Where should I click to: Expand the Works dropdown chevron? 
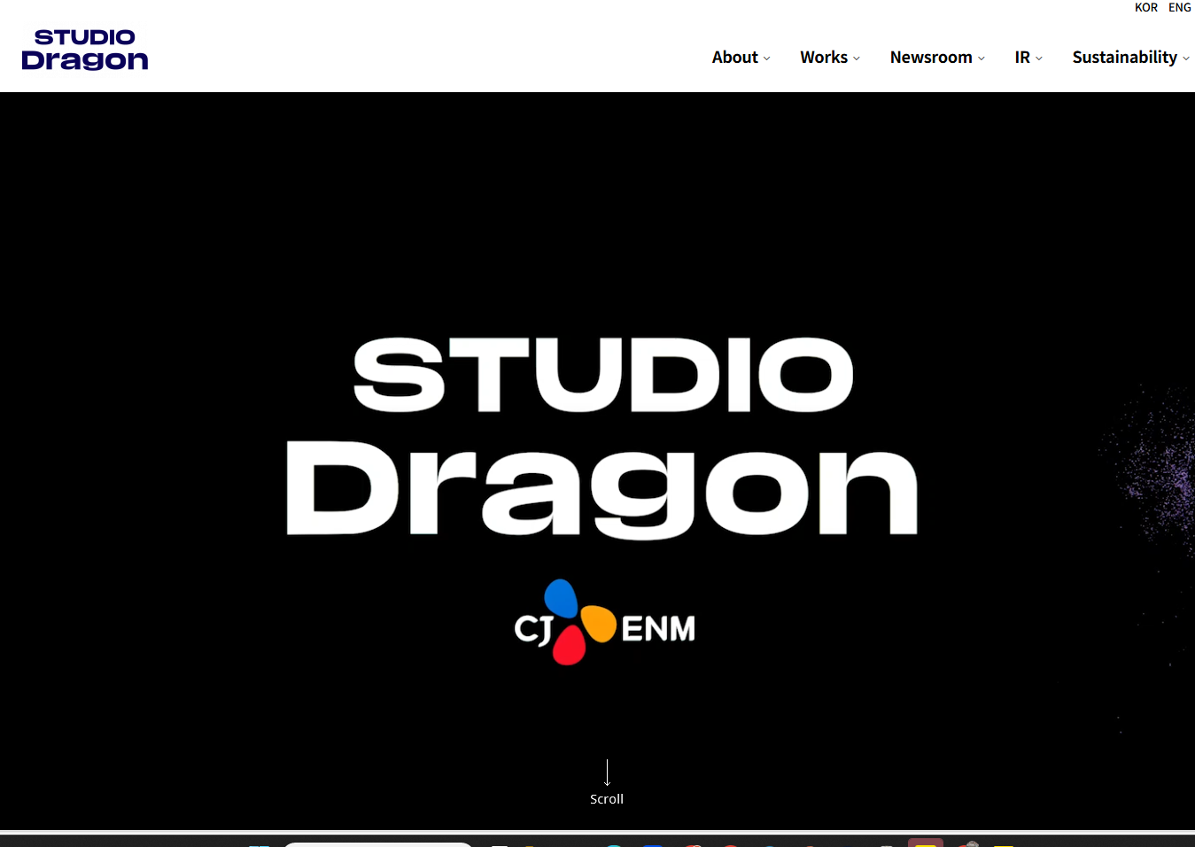point(857,58)
